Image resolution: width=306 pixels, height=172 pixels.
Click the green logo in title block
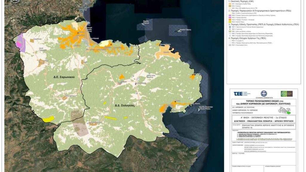point(286,93)
